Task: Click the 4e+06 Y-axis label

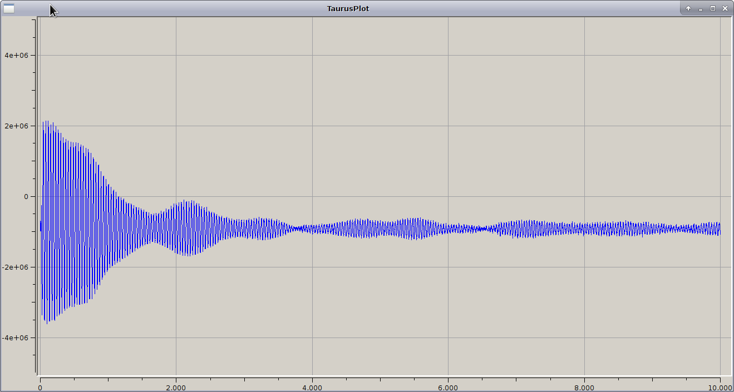Action: click(x=16, y=56)
